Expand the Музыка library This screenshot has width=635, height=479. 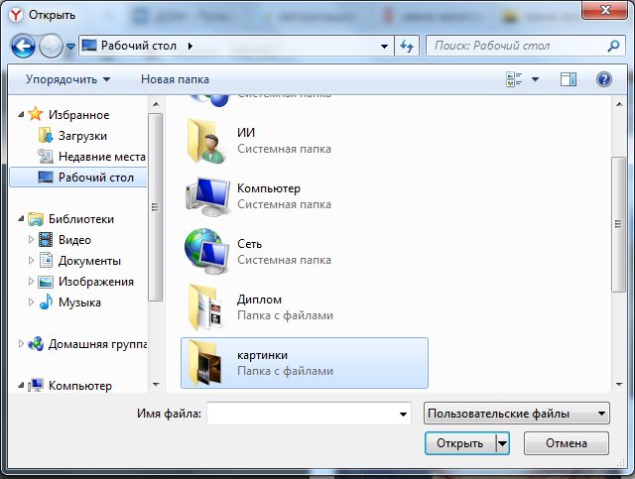point(31,302)
